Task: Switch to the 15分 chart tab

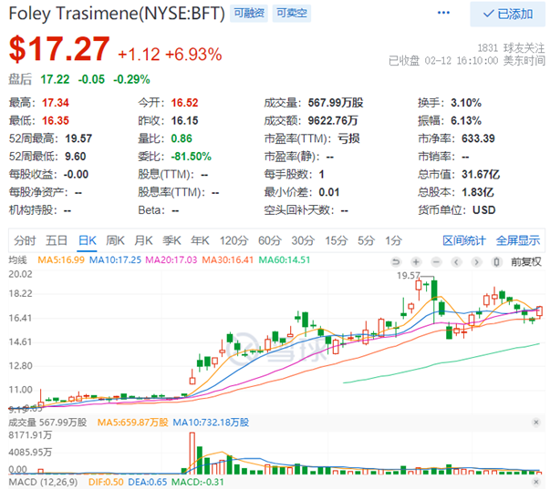Action: click(336, 240)
